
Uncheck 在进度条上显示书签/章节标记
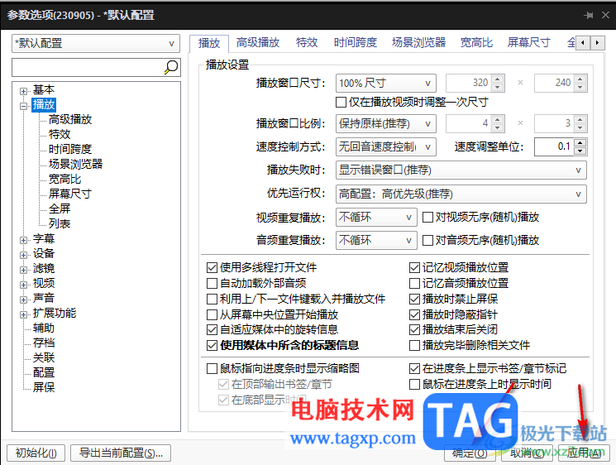[x=414, y=368]
